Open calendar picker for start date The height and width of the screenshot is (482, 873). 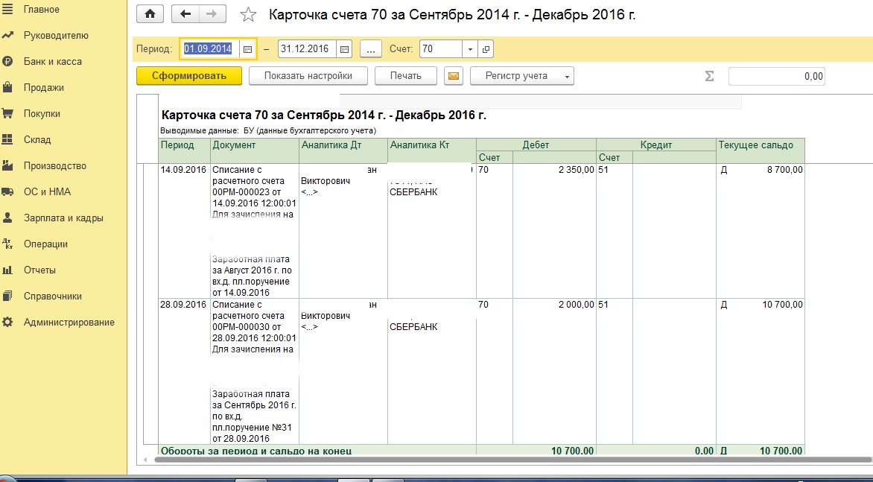coord(247,49)
